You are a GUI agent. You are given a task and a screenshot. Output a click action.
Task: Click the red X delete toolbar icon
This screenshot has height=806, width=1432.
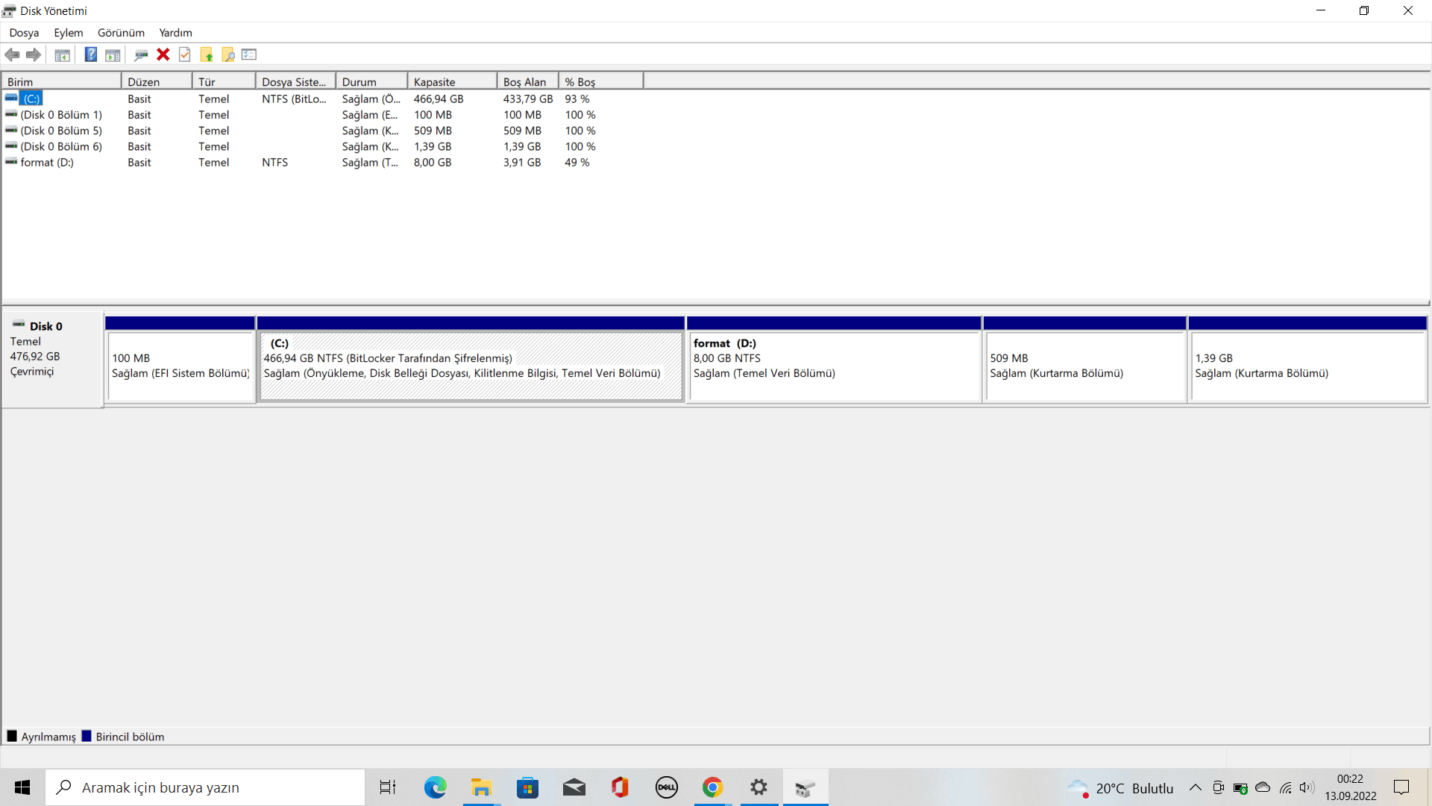click(x=163, y=54)
